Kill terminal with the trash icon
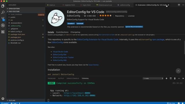This screenshot has height=104, width=185. tap(175, 78)
